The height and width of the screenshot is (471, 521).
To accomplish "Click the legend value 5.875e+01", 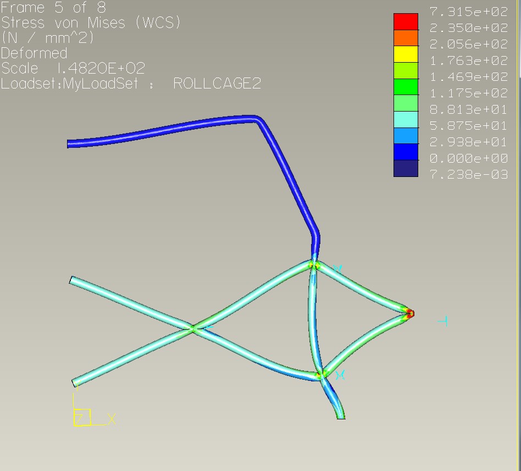I will tap(468, 126).
